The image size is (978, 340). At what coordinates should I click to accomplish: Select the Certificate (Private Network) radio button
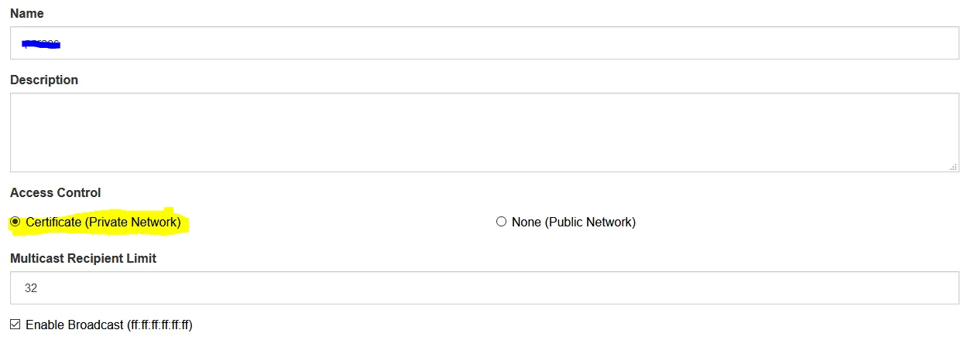[x=15, y=222]
